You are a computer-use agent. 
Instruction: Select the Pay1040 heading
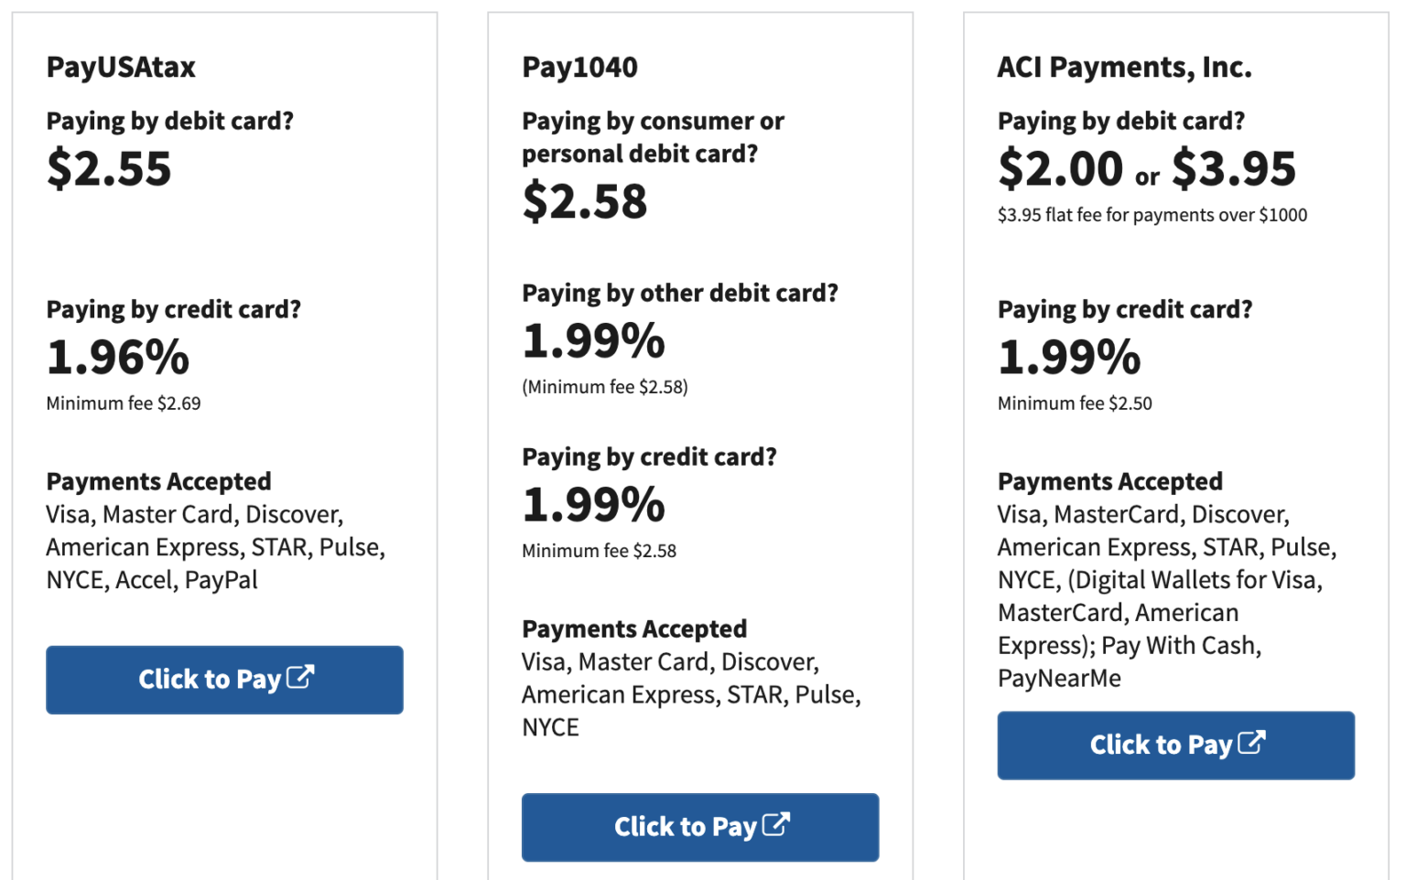580,66
